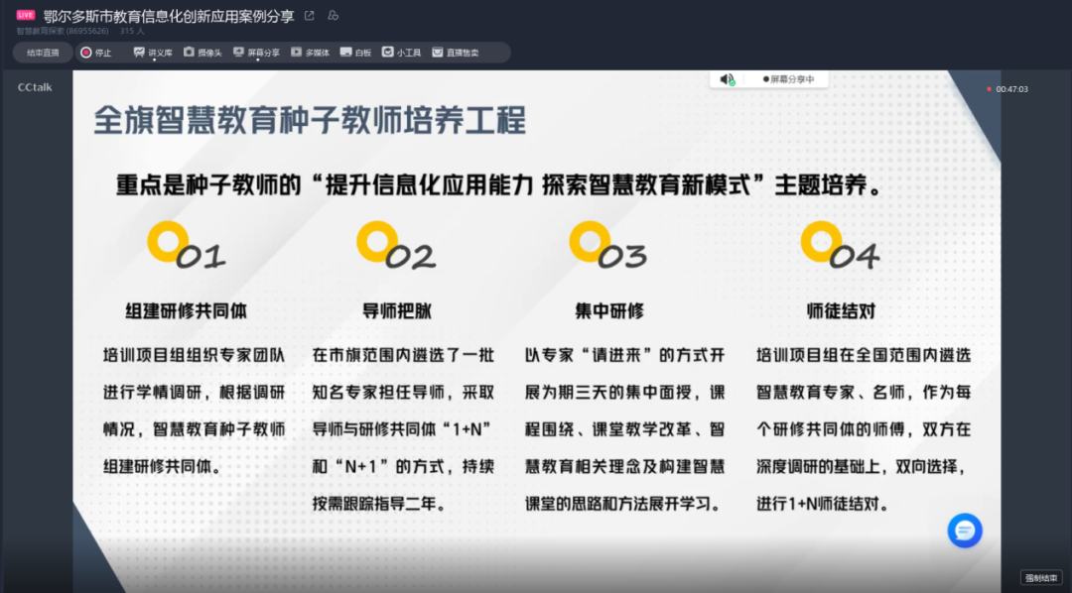Select the 摄像头 camera tool
This screenshot has height=593, width=1072.
tap(201, 53)
